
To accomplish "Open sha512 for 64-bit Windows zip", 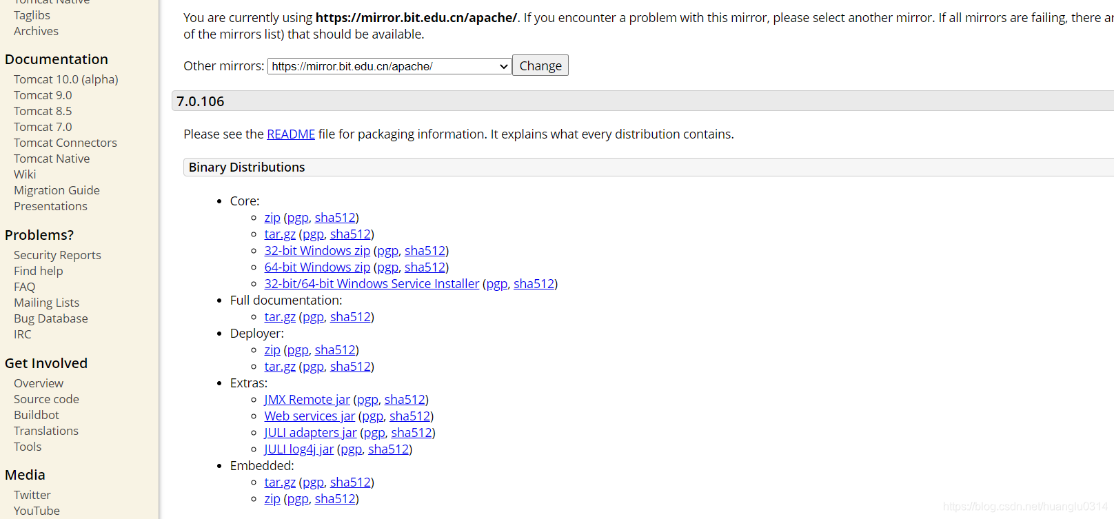I will point(425,267).
